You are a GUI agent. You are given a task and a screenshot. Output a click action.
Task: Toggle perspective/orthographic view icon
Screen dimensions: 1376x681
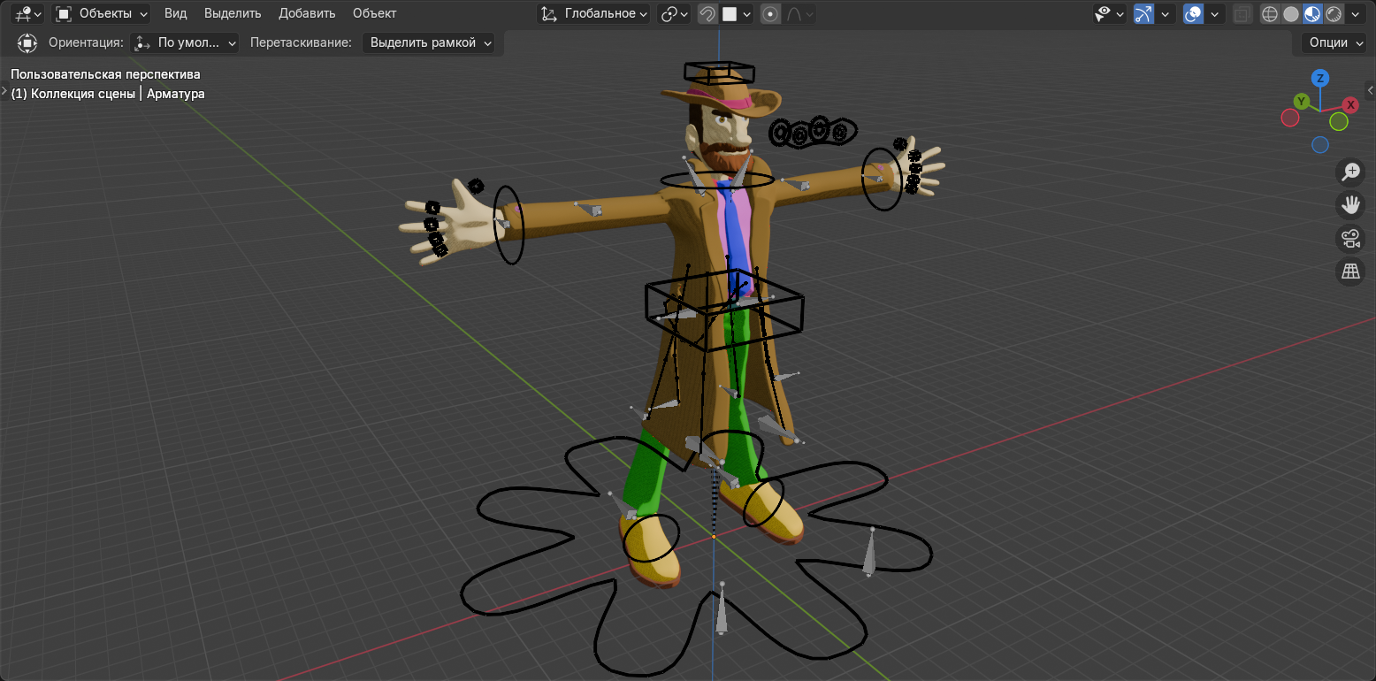point(1350,272)
